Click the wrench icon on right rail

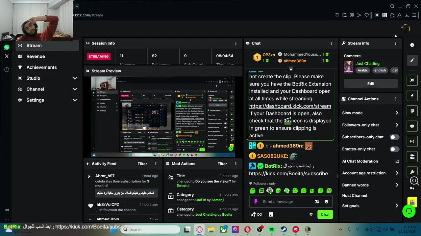(x=412, y=172)
